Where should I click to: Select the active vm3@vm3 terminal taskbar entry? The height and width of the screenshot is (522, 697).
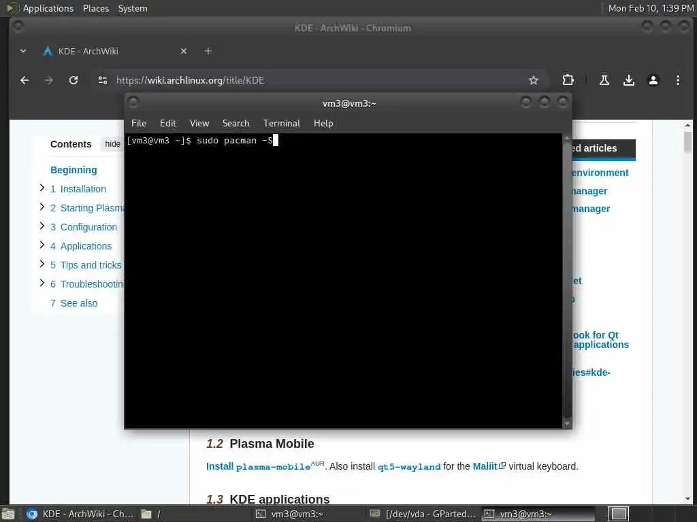[538, 514]
